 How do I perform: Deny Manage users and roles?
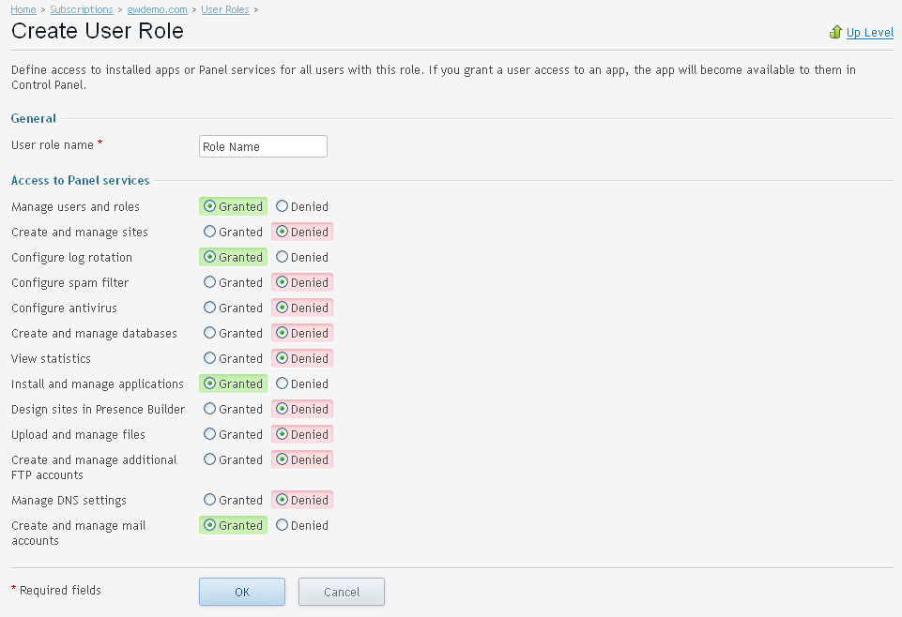[x=283, y=206]
